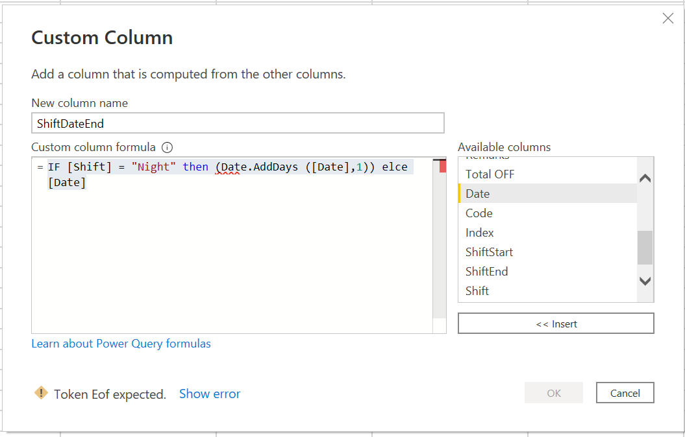Click the Date.AddDays function in the formula
The height and width of the screenshot is (437, 685).
tap(260, 167)
